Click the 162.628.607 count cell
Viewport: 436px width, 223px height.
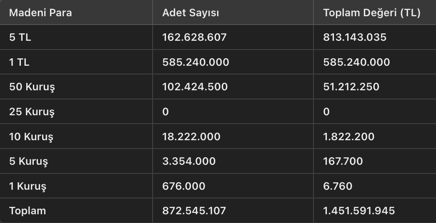pyautogui.click(x=194, y=37)
